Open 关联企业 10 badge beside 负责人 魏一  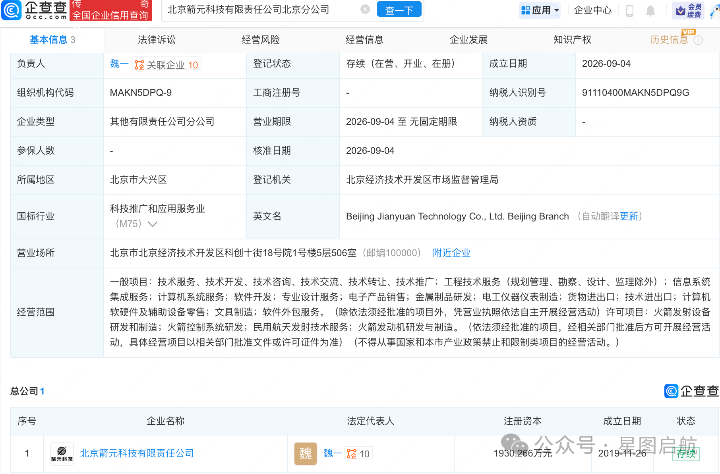pyautogui.click(x=166, y=64)
